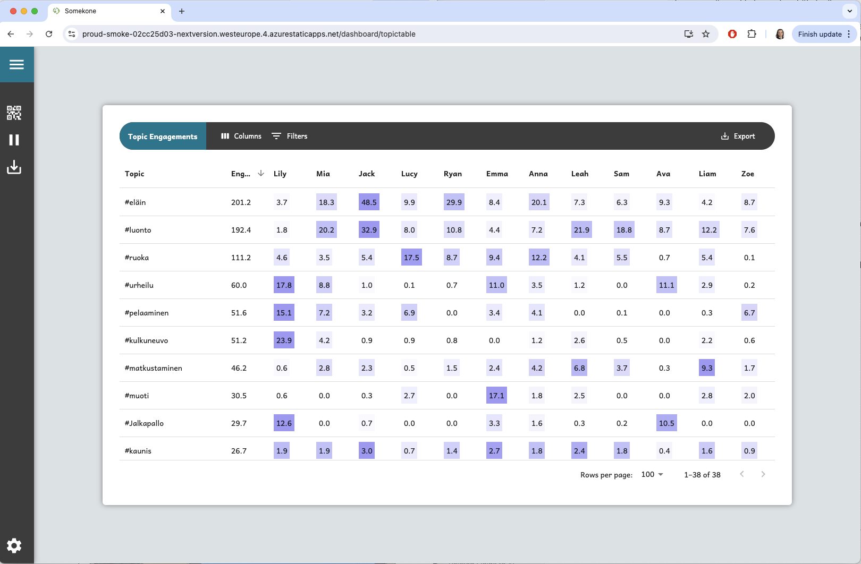This screenshot has width=861, height=564.
Task: Click Finish update button
Action: (x=820, y=34)
